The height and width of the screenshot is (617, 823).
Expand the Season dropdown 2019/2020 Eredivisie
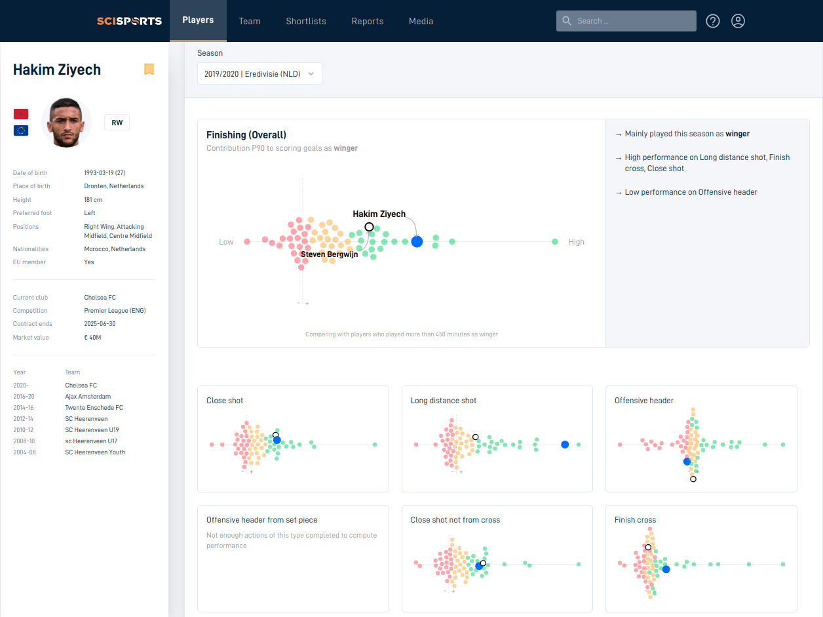(259, 74)
